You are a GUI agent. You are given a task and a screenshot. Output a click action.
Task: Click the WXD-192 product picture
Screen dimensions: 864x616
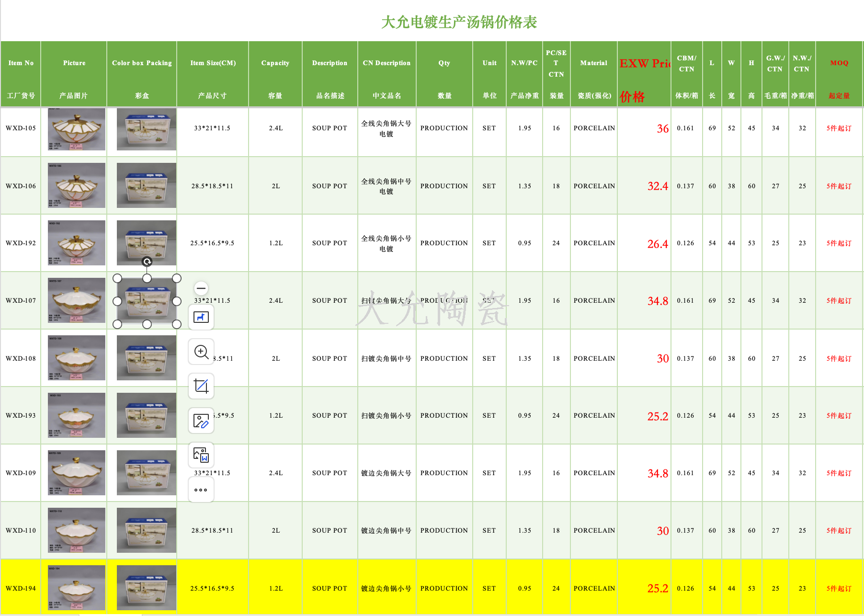[x=76, y=243]
